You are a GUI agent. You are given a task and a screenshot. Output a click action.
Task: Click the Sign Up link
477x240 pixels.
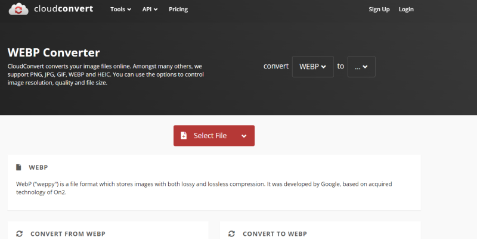[x=379, y=10]
